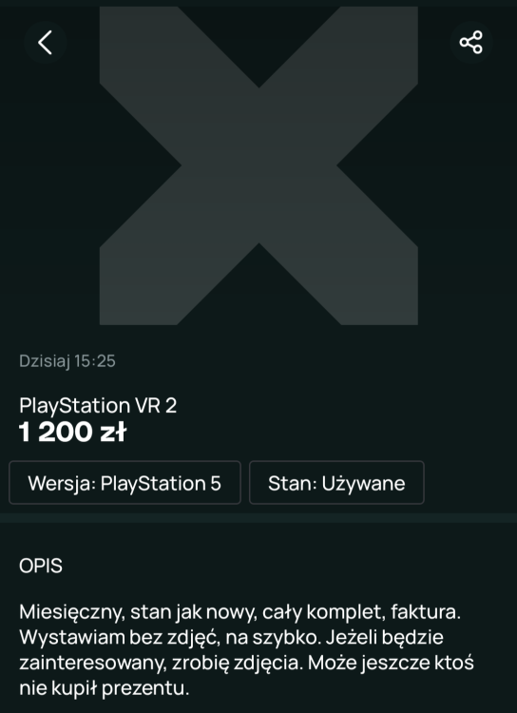Click the 'Dzisiaj 15:25' posting timestamp
517x713 pixels.
(x=67, y=361)
